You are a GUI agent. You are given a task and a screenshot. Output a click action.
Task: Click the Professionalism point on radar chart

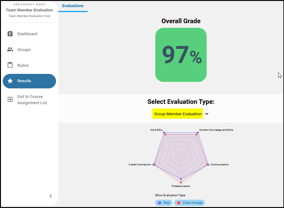click(x=181, y=182)
